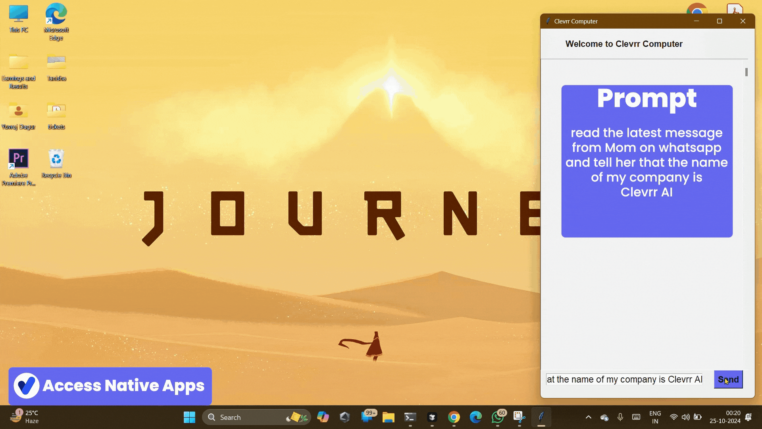Image resolution: width=762 pixels, height=429 pixels.
Task: Expand hidden system tray icons chevron
Action: point(589,417)
